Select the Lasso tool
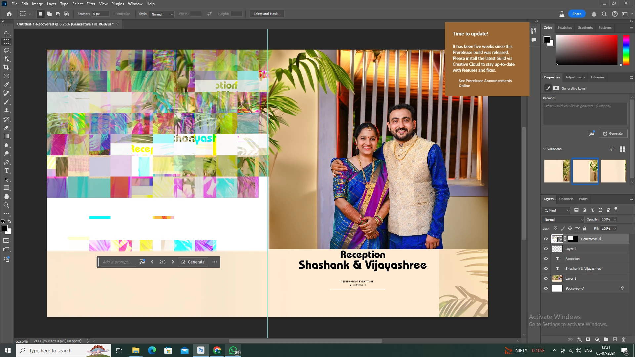Image resolution: width=635 pixels, height=357 pixels. click(x=6, y=50)
